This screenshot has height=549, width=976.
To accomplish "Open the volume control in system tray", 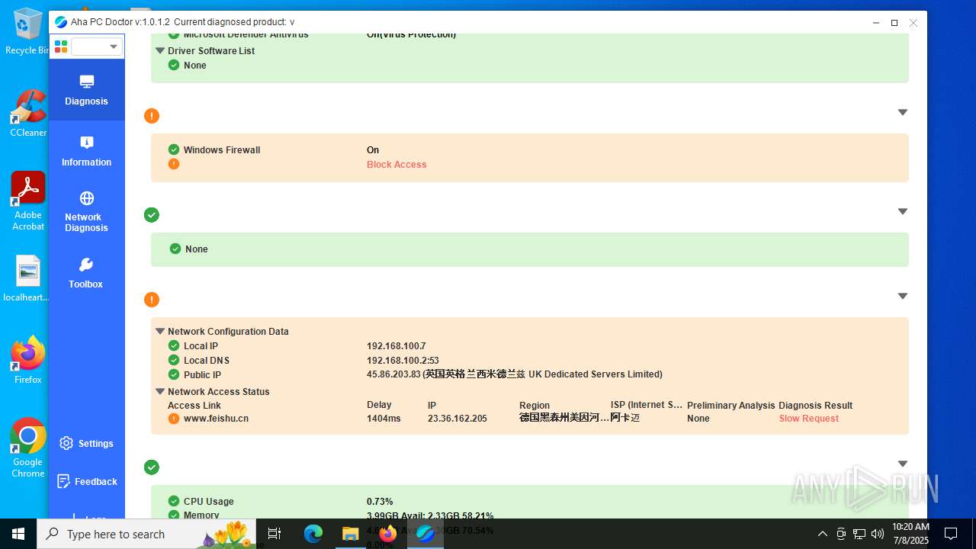I will [x=878, y=534].
